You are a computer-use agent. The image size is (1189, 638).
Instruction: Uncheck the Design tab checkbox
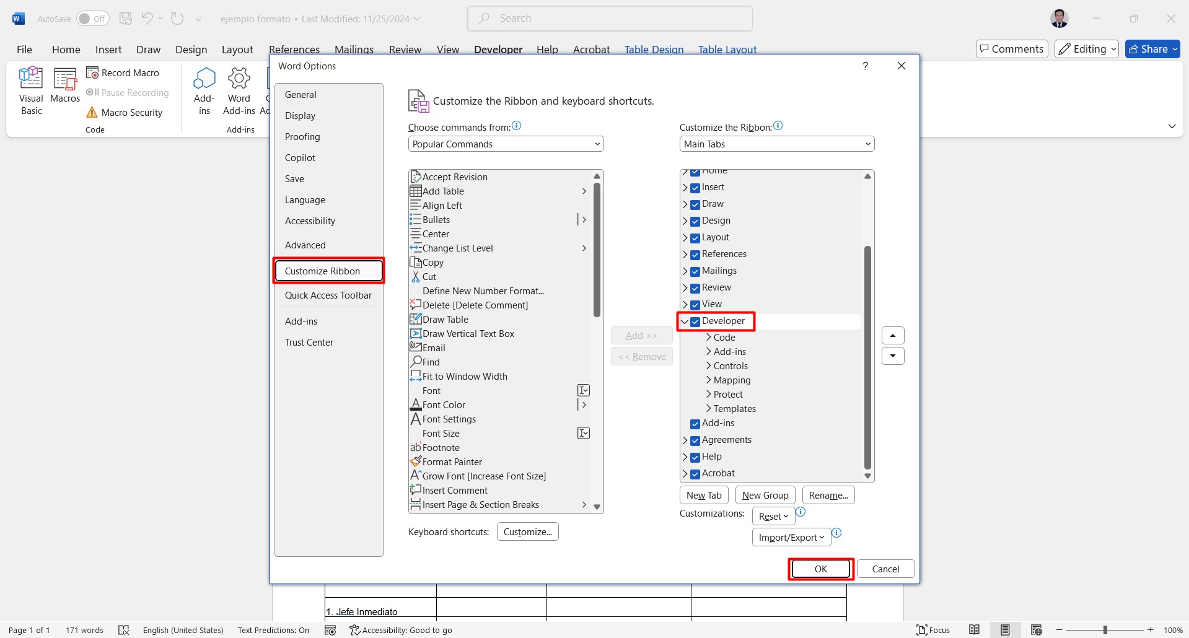tap(695, 221)
